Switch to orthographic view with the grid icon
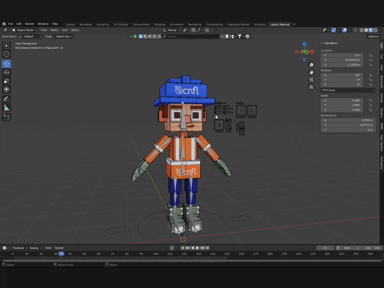384x288 pixels. pos(312,87)
